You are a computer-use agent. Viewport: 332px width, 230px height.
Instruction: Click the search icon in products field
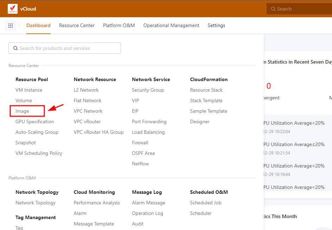click(x=15, y=48)
